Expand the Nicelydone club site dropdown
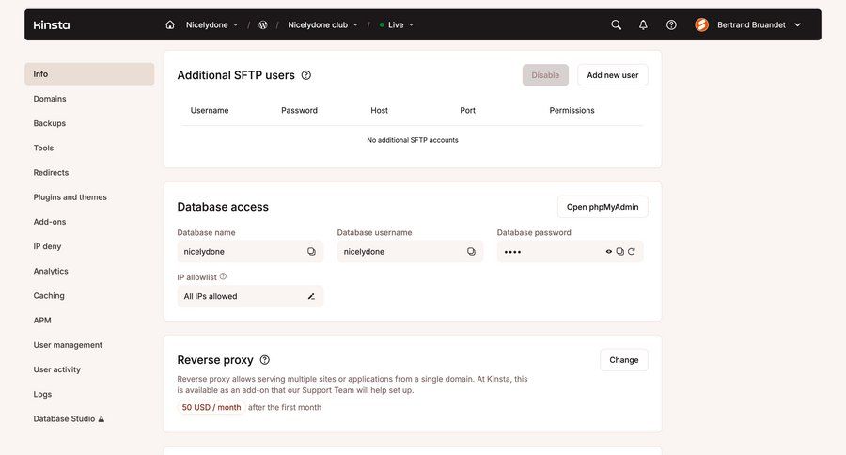This screenshot has width=846, height=455. click(322, 24)
